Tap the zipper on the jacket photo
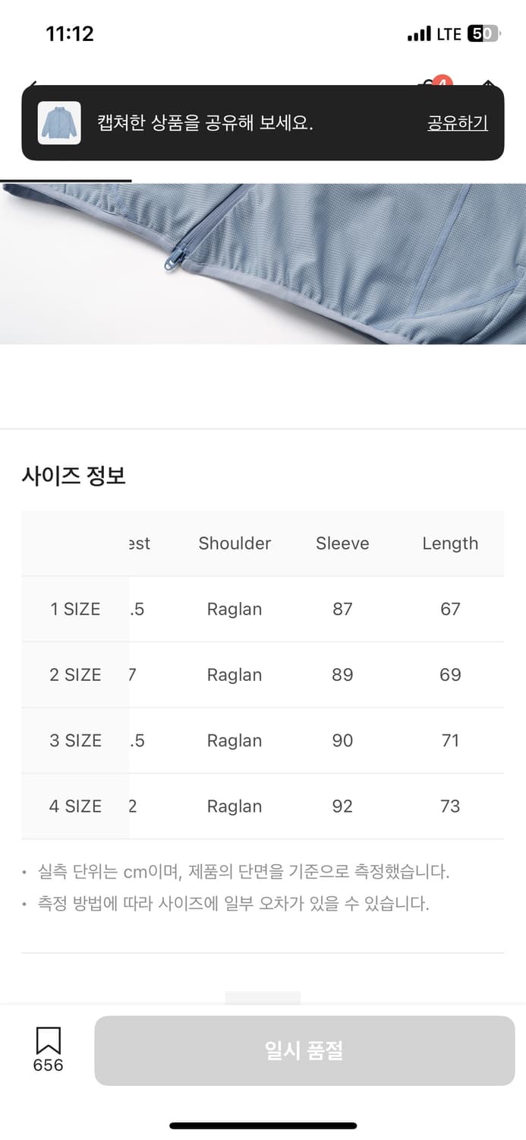The height and width of the screenshot is (1140, 526). tap(174, 254)
